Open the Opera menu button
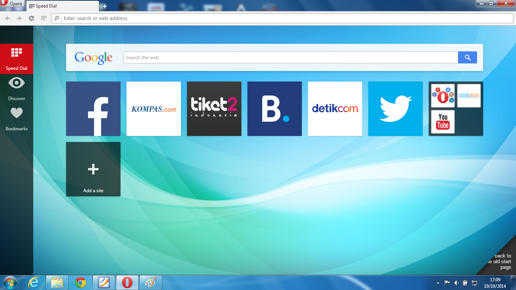516x290 pixels. tap(12, 4)
